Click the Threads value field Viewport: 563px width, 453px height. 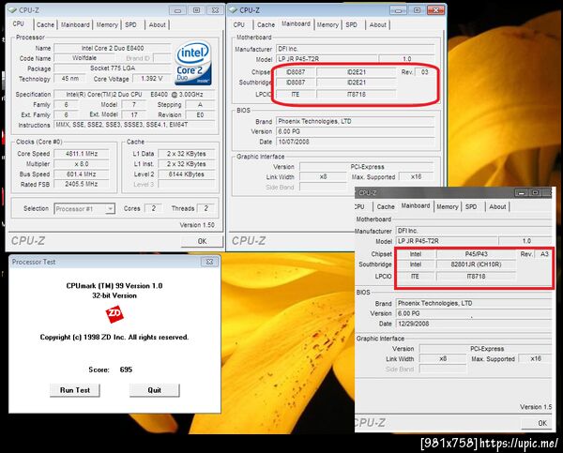pos(206,208)
